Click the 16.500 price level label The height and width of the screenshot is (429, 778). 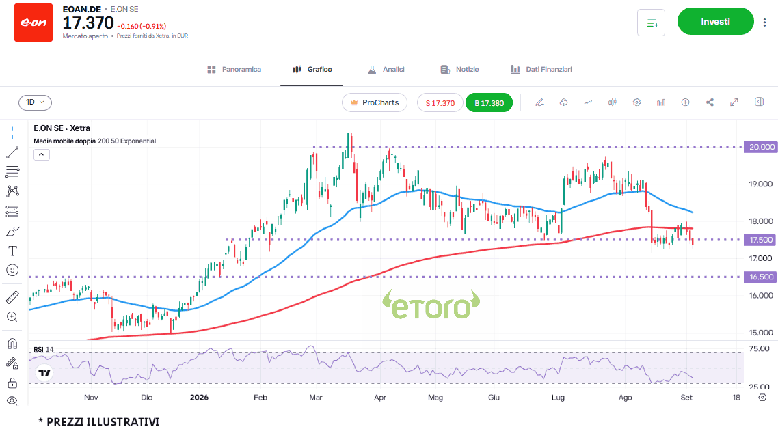(x=761, y=277)
